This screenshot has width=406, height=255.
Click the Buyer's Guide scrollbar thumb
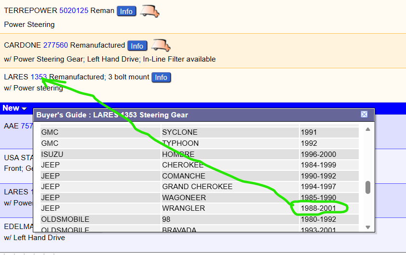(x=368, y=187)
